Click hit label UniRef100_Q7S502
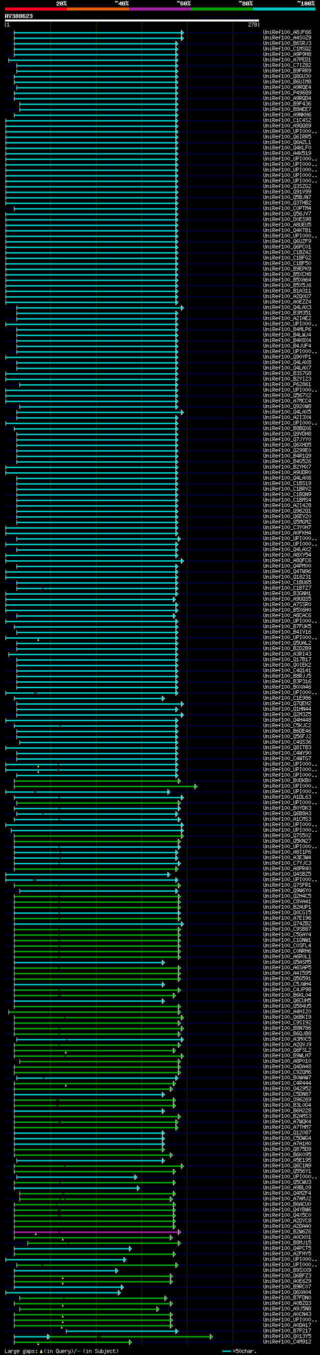Screen dimensions: 320x1355 pyautogui.click(x=287, y=835)
